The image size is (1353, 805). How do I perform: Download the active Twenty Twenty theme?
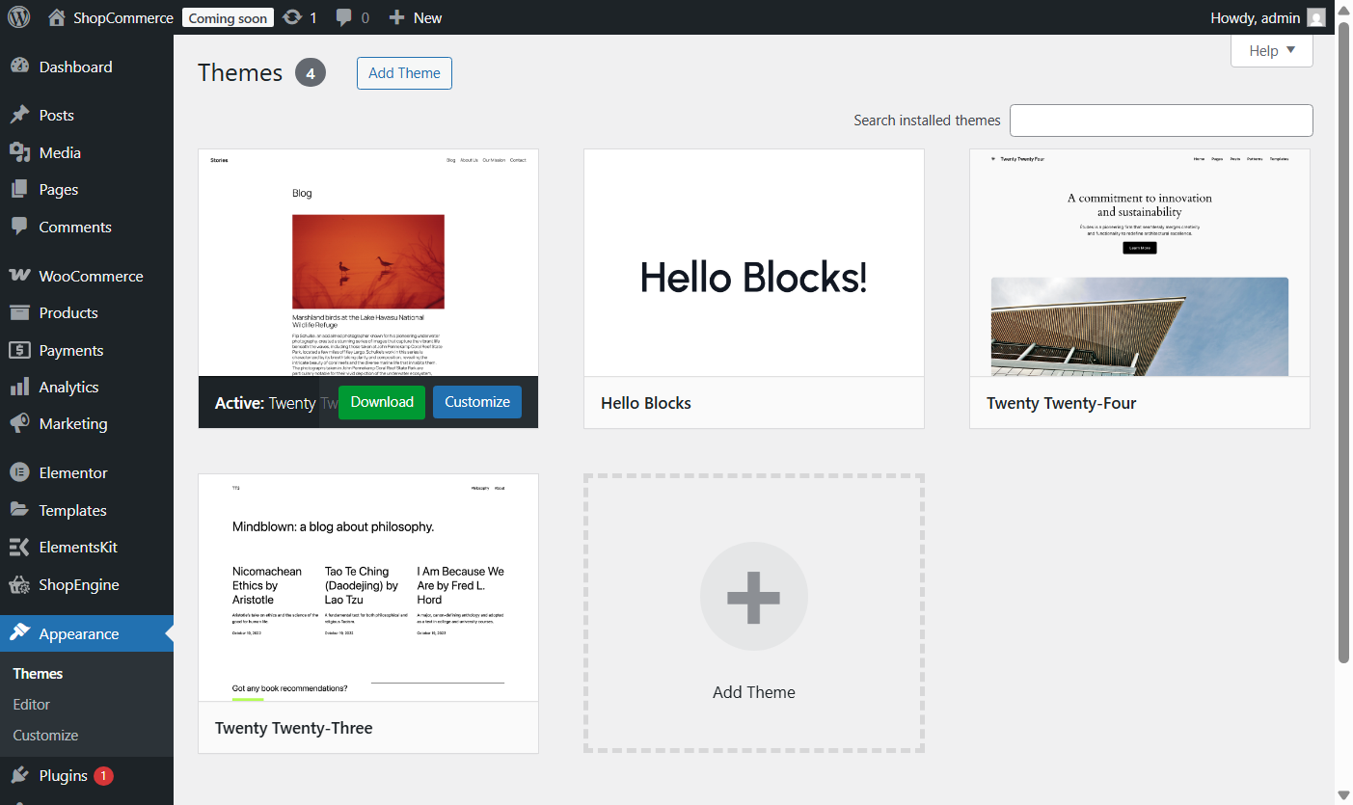(381, 402)
